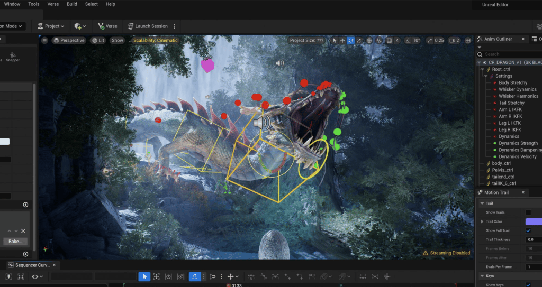542x287 pixels.
Task: Open the curve editor move-pivot dropdown
Action: coord(233,276)
